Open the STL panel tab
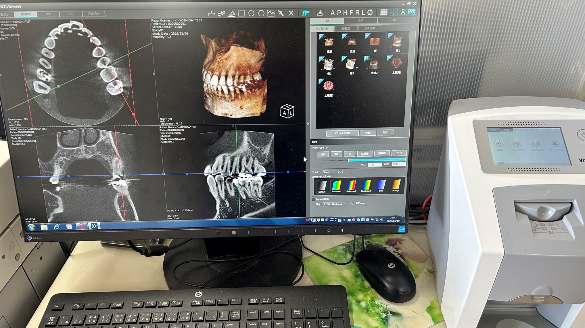The width and height of the screenshot is (585, 328). click(x=394, y=20)
